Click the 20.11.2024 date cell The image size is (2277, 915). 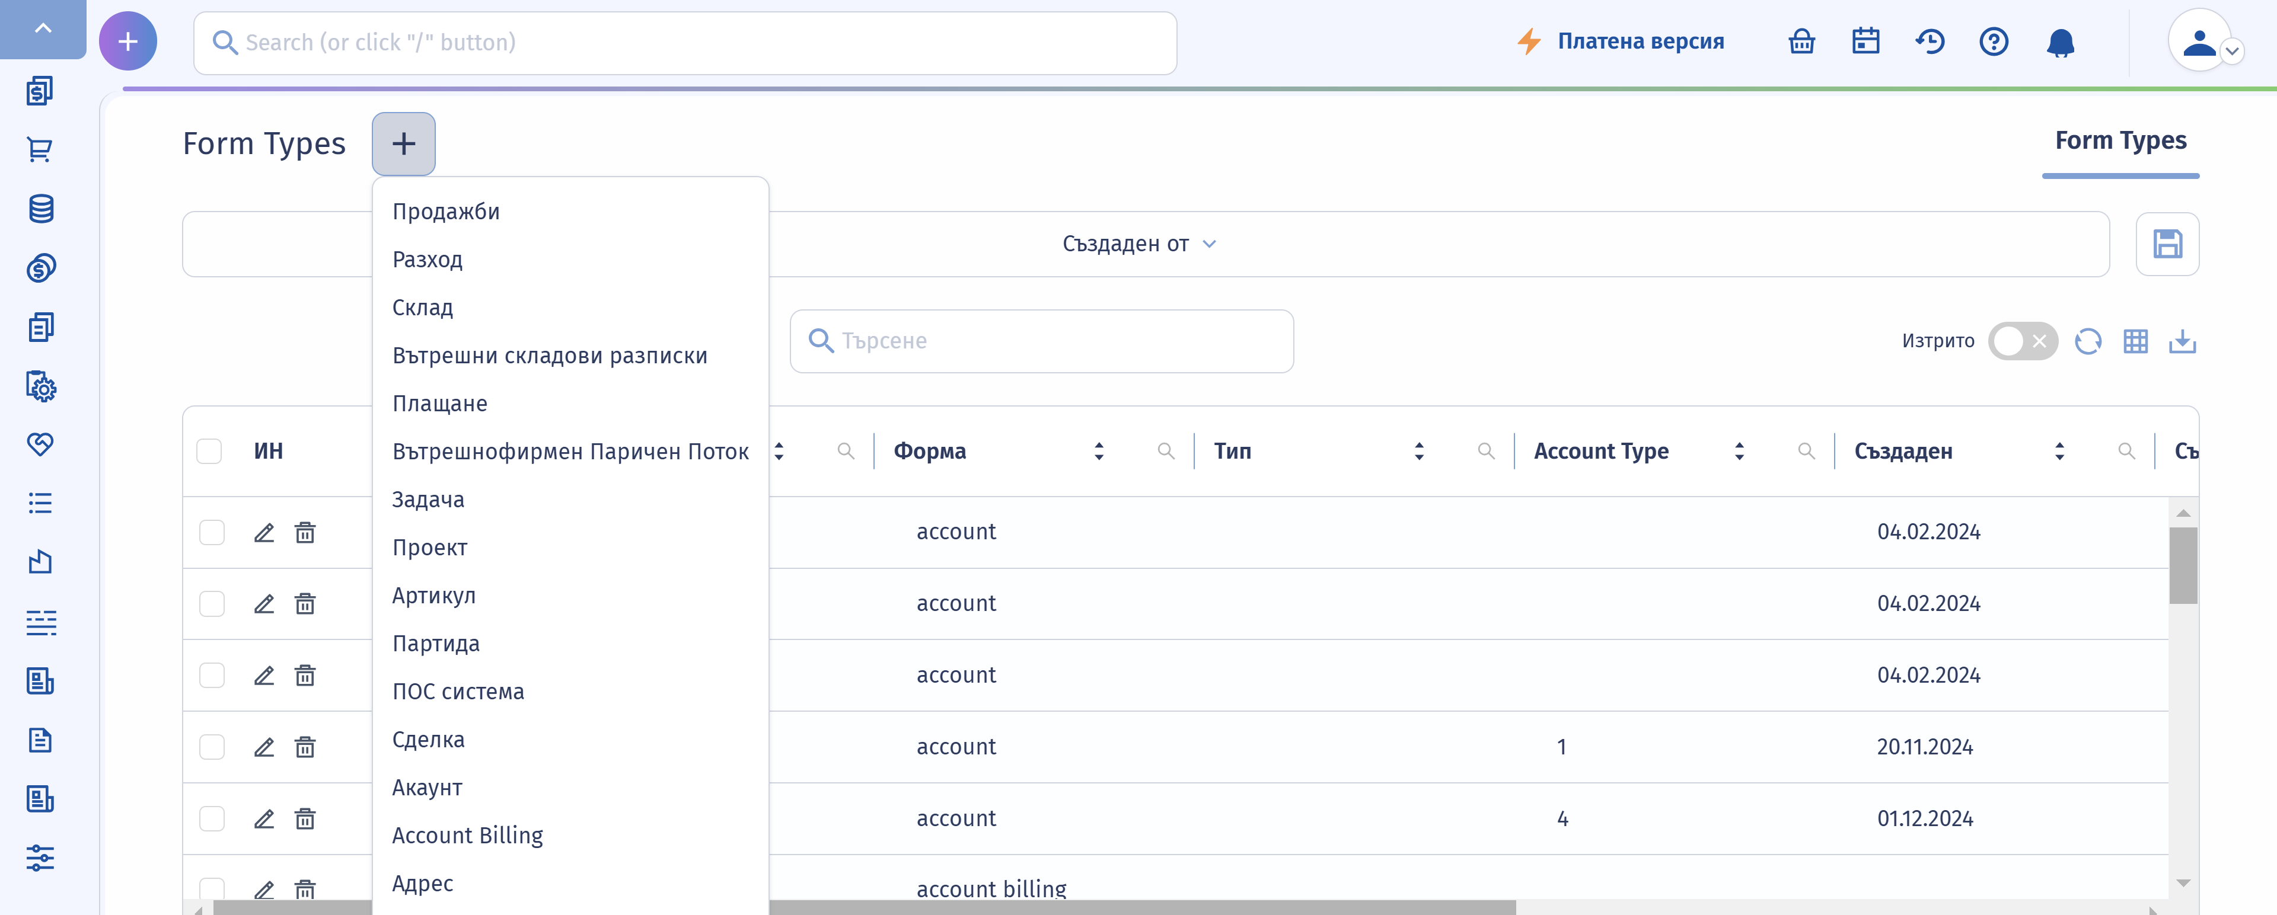click(1925, 747)
